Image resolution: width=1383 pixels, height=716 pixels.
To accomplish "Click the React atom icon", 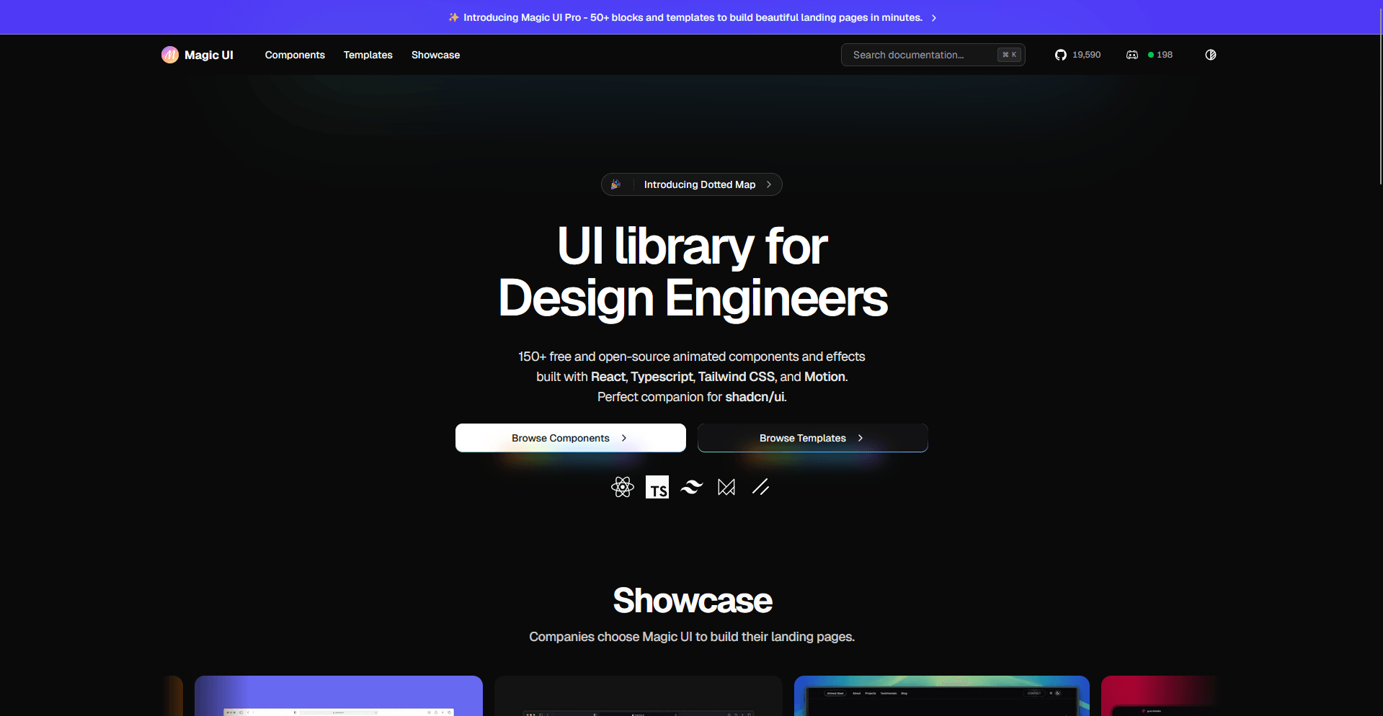I will click(x=622, y=487).
